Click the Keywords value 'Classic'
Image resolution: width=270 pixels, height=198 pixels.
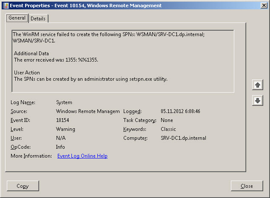(168, 129)
